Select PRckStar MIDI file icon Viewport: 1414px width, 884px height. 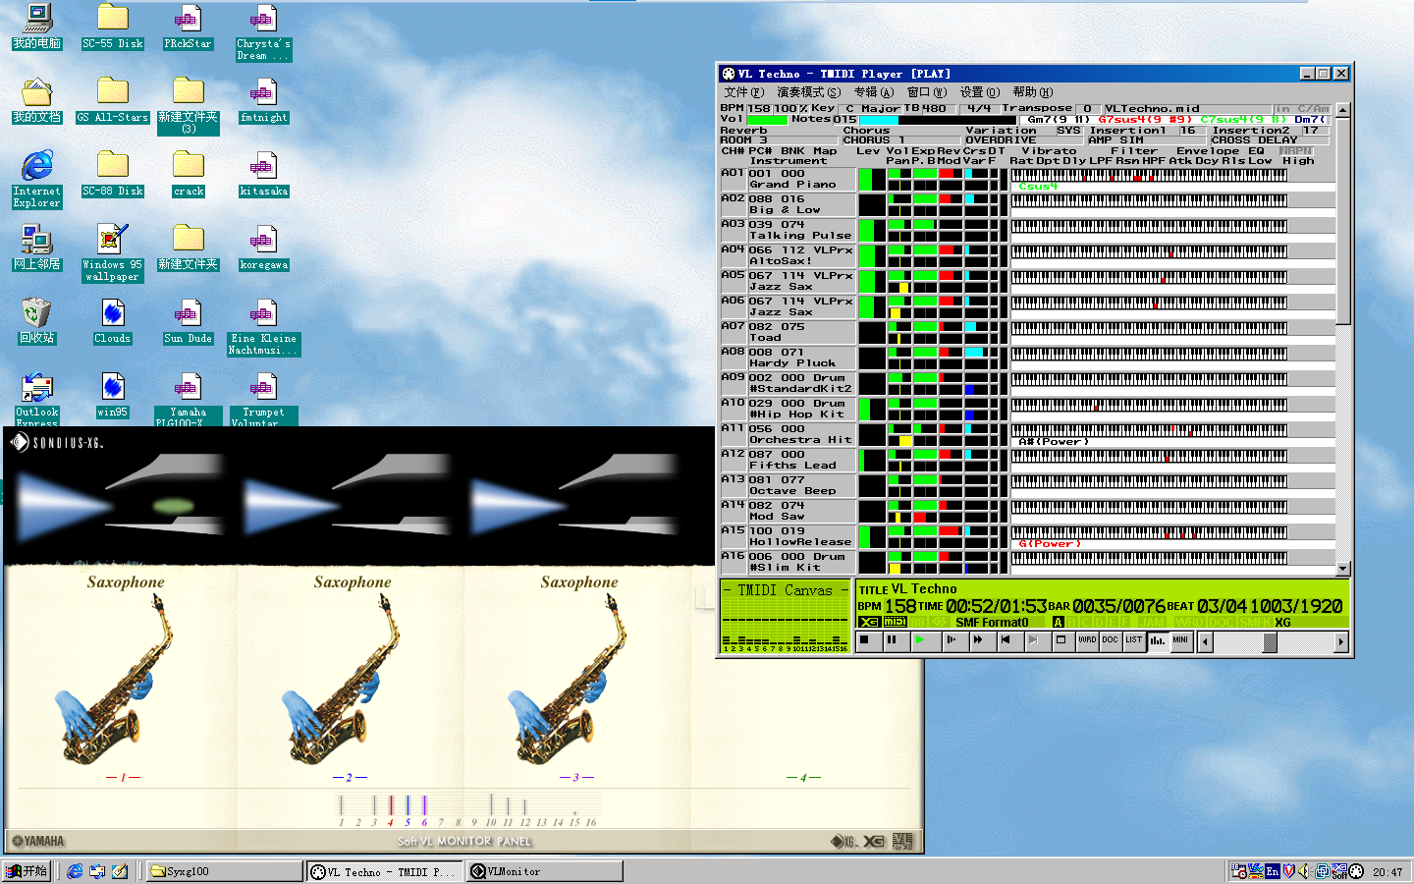coord(189,27)
